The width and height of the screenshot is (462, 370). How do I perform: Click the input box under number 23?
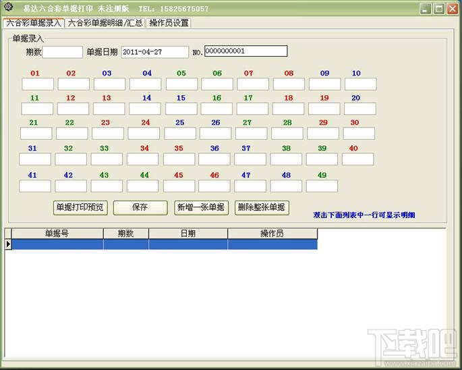point(108,134)
